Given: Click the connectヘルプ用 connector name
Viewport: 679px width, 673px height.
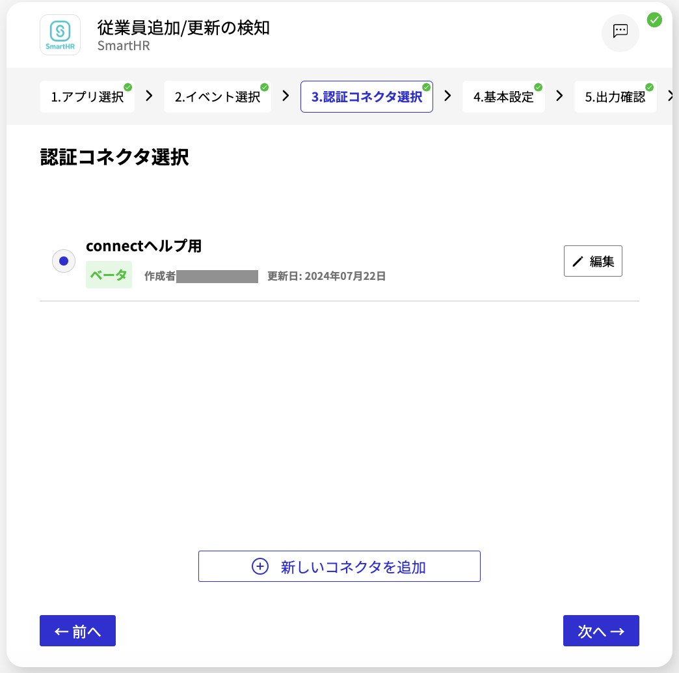Looking at the screenshot, I should click(144, 246).
